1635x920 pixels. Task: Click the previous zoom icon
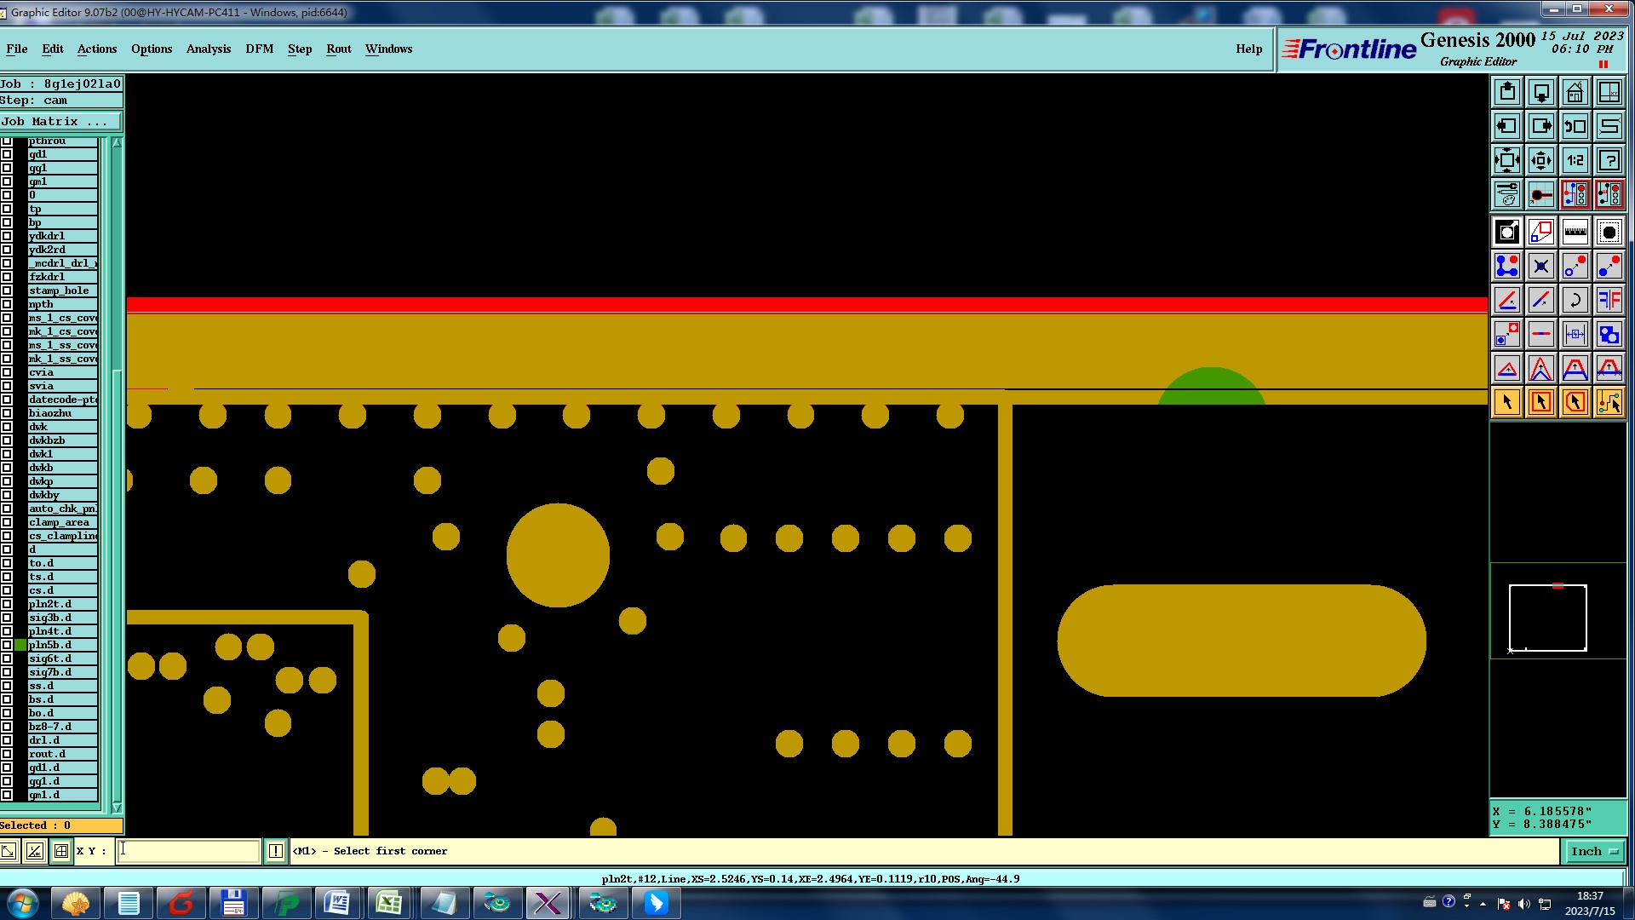point(1575,126)
